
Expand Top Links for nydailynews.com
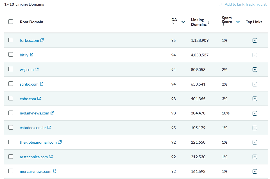(255, 113)
